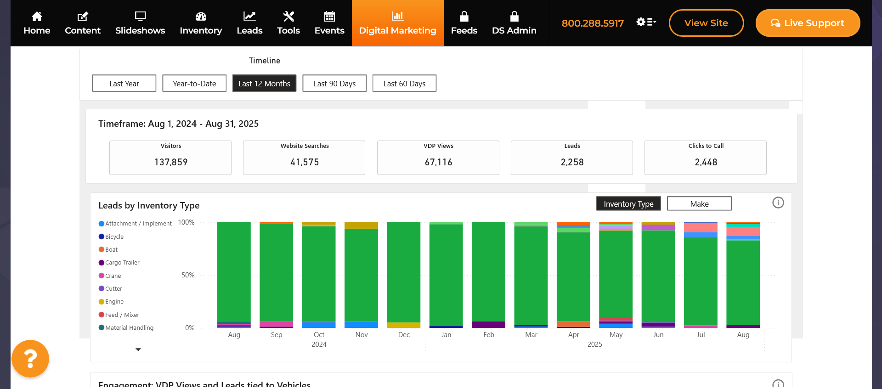Viewport: 882px width, 389px height.
Task: Click the Cargo Trailer legend item
Action: pyautogui.click(x=119, y=263)
